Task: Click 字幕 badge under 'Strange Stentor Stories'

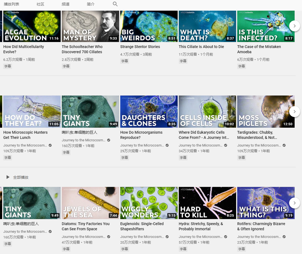Action: point(125,61)
